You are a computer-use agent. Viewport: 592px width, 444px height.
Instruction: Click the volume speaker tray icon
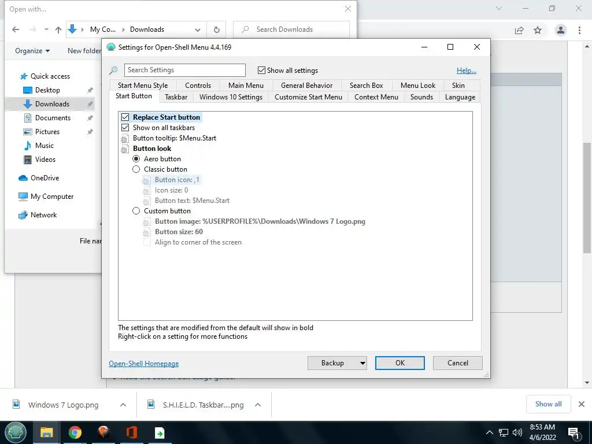click(517, 432)
